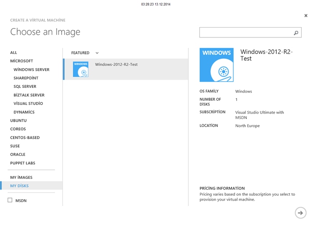
Task: Open the Dynamics category
Action: pyautogui.click(x=24, y=112)
